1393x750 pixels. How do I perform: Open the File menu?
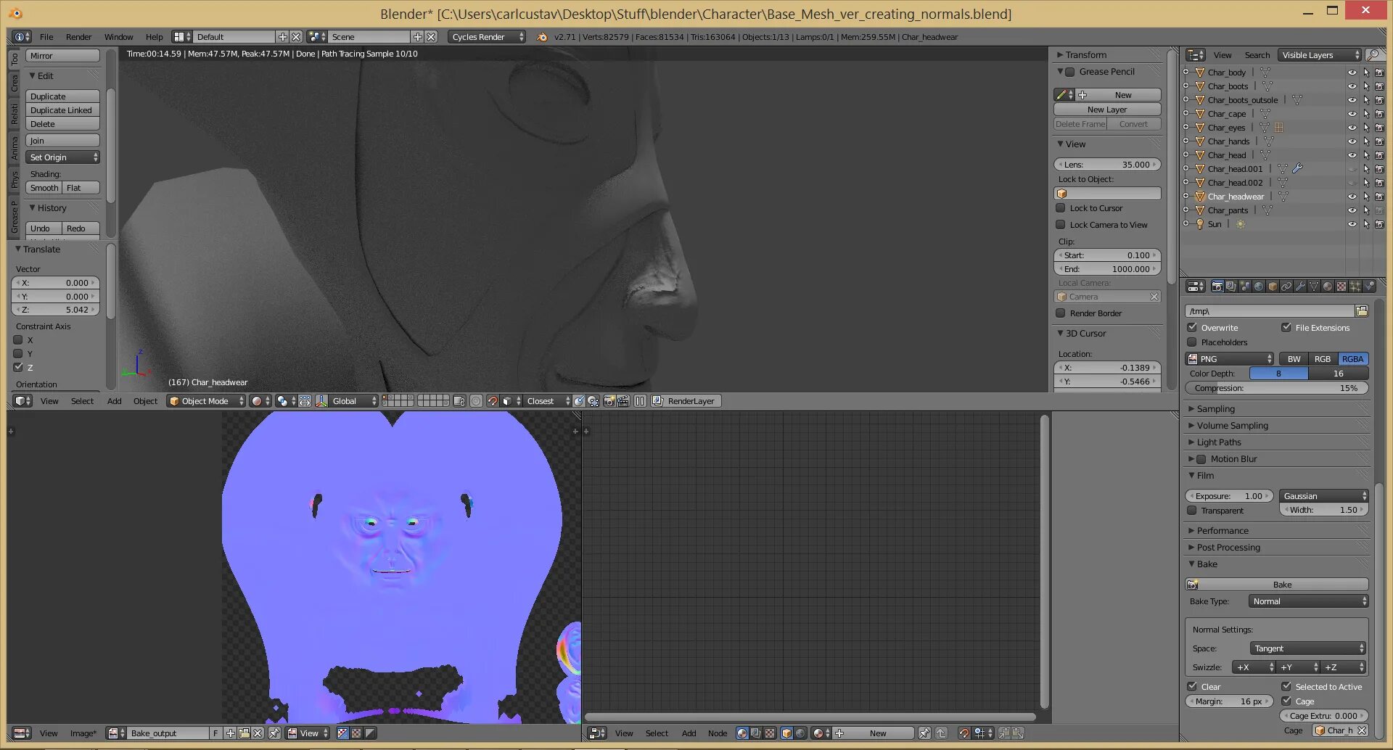coord(46,37)
